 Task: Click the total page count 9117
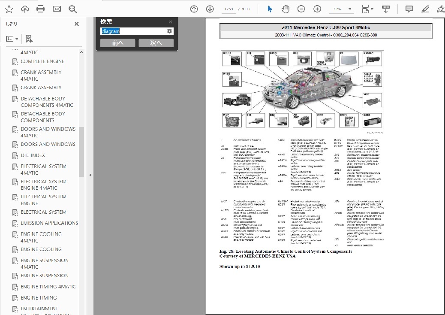[246, 9]
